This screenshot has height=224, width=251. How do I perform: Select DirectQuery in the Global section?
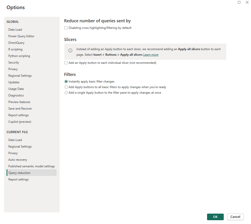pos(16,43)
